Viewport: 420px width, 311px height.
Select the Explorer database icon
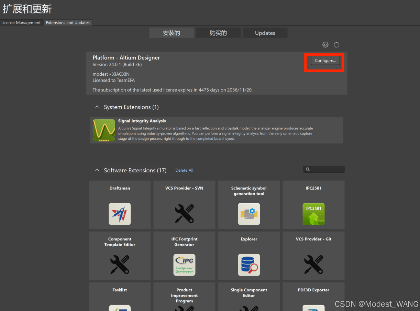click(249, 265)
